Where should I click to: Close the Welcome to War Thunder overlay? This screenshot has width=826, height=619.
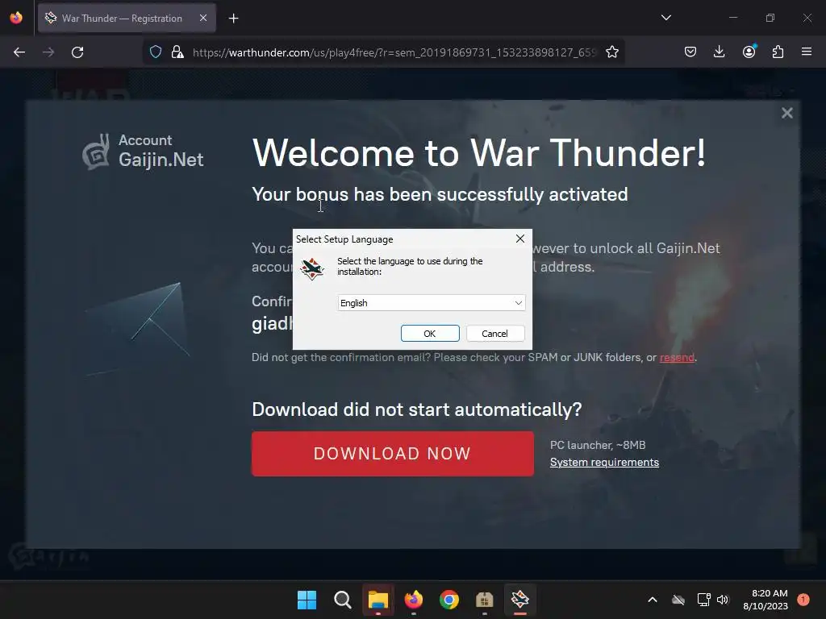click(x=787, y=113)
